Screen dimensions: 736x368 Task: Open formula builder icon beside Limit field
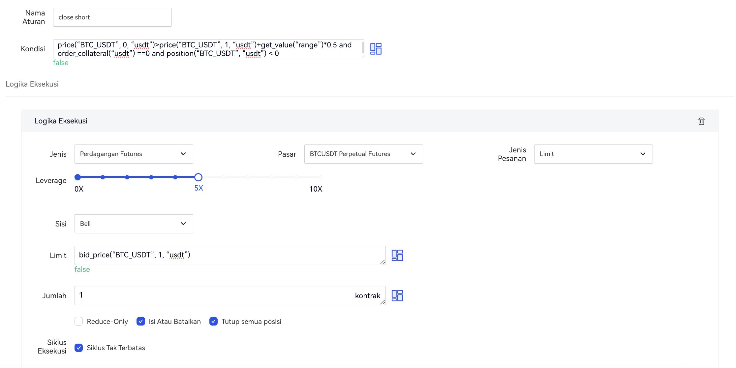click(x=397, y=255)
